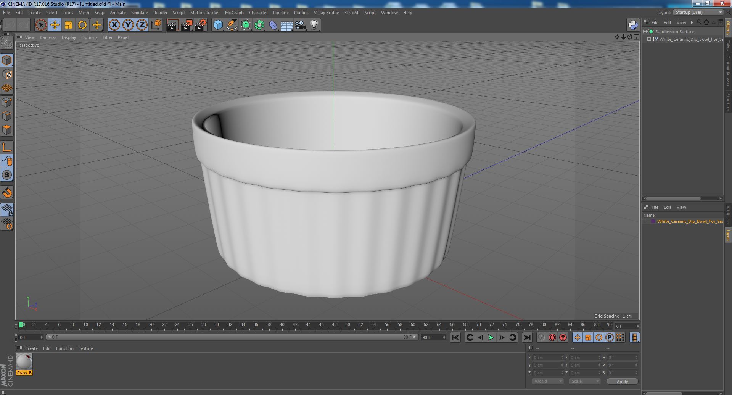Select the Live Selection tool
This screenshot has width=732, height=395.
[x=41, y=25]
